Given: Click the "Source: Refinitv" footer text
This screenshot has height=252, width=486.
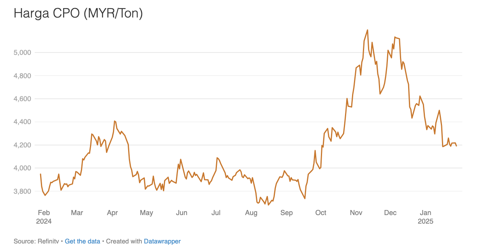Looking at the screenshot, I should [36, 241].
